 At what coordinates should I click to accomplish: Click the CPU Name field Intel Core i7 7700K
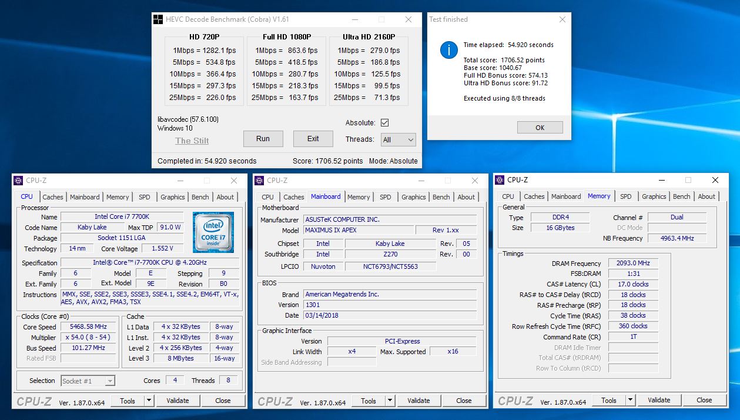point(123,217)
